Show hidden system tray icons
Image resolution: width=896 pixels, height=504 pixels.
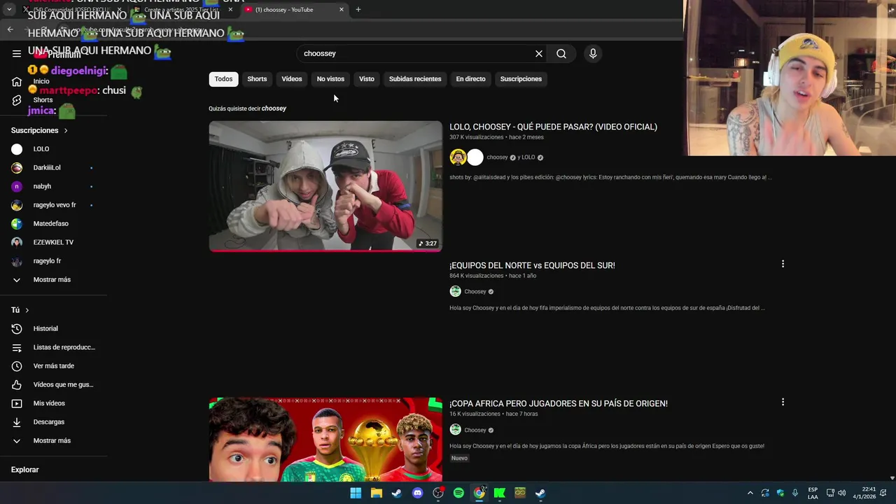pyautogui.click(x=750, y=493)
